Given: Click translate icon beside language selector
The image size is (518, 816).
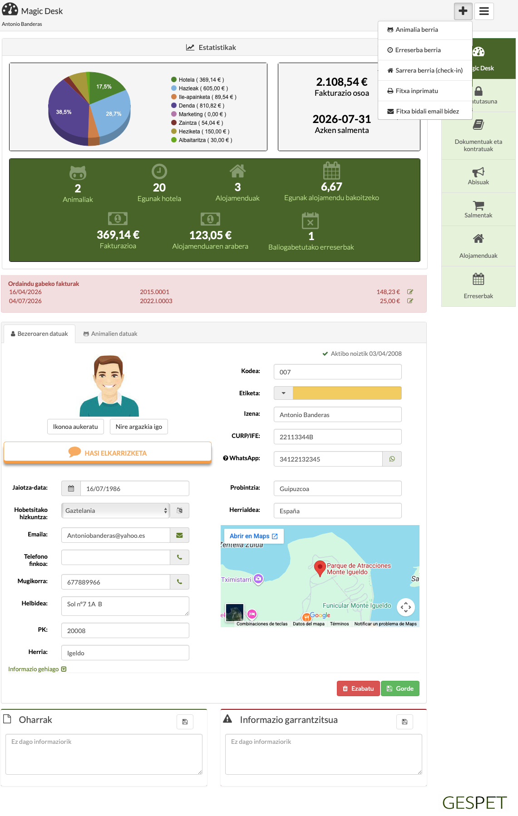Looking at the screenshot, I should coord(179,511).
